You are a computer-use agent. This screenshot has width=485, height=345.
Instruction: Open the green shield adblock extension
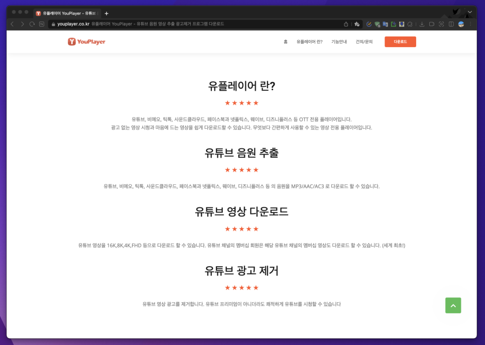tap(377, 24)
